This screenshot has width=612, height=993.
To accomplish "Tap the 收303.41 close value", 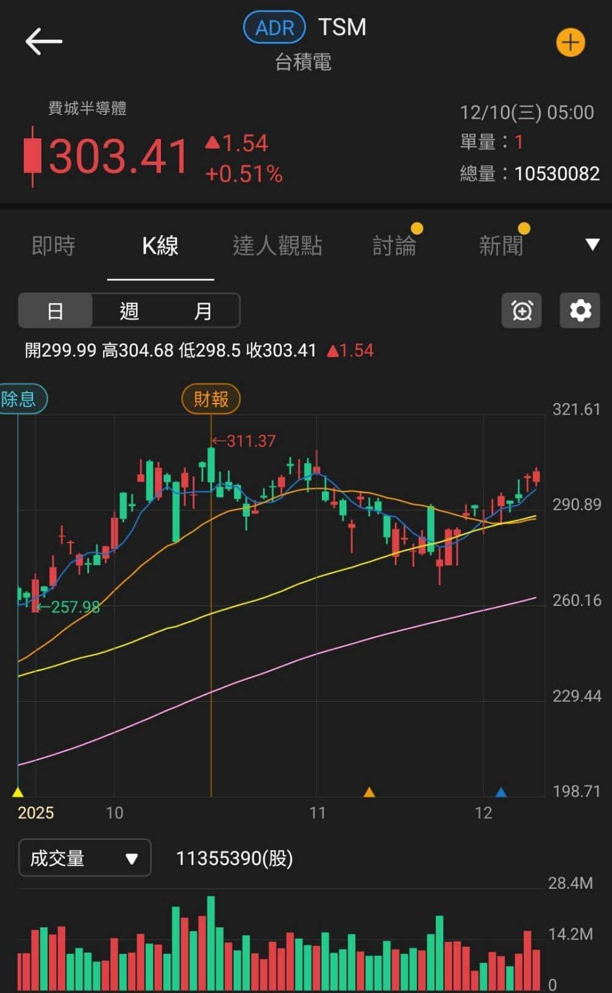I will point(281,351).
